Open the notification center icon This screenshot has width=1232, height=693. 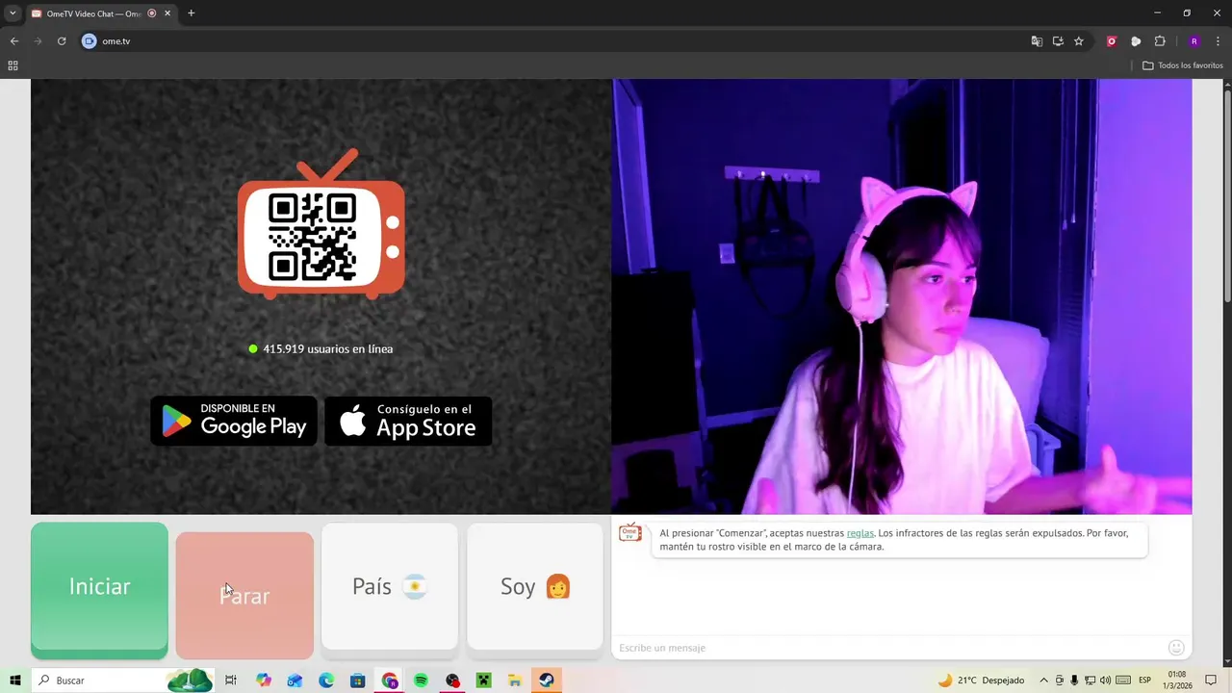[x=1212, y=680]
